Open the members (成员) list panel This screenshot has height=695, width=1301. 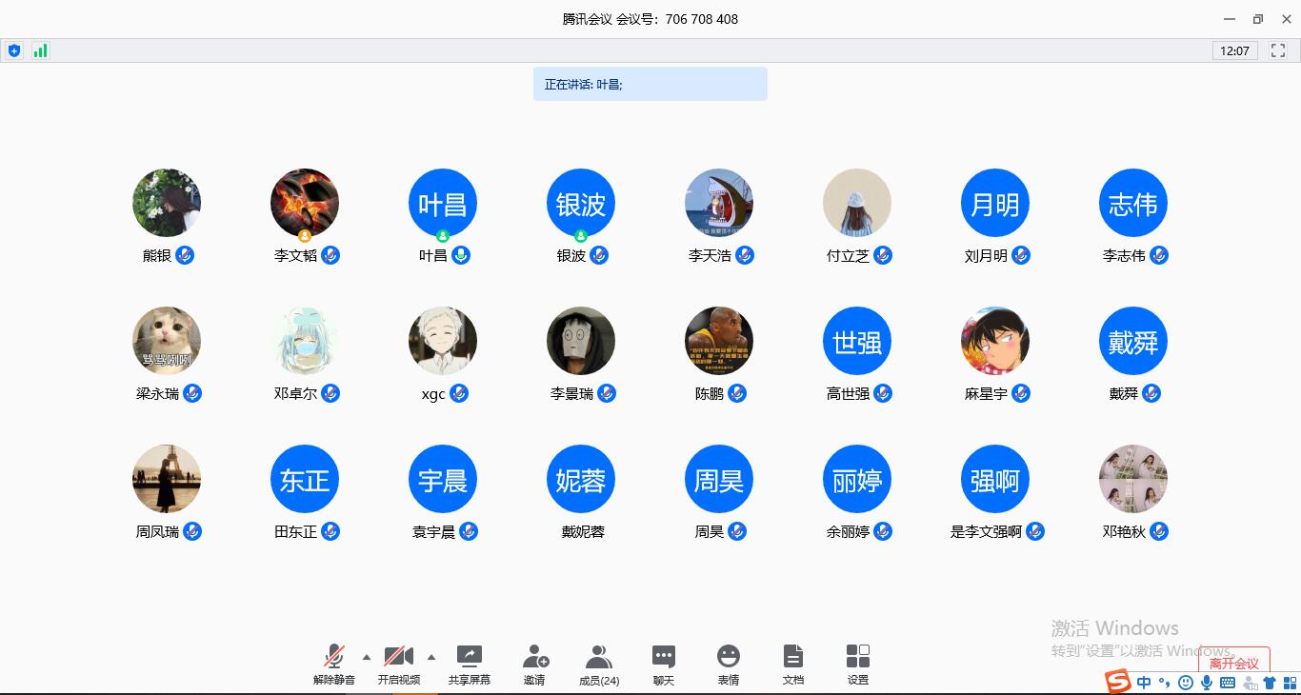pyautogui.click(x=599, y=664)
